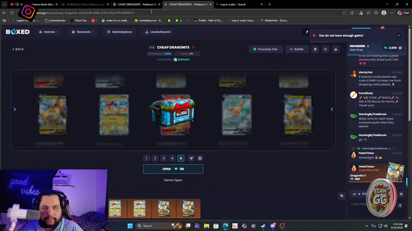Open Steam from taskbar
Image resolution: width=412 pixels, height=231 pixels.
[263, 226]
